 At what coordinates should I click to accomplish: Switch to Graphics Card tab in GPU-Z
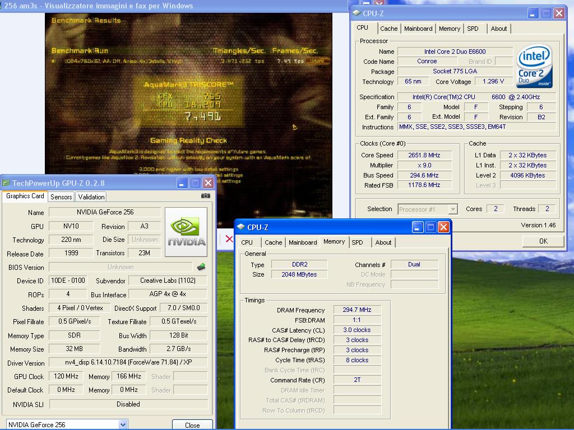click(25, 196)
